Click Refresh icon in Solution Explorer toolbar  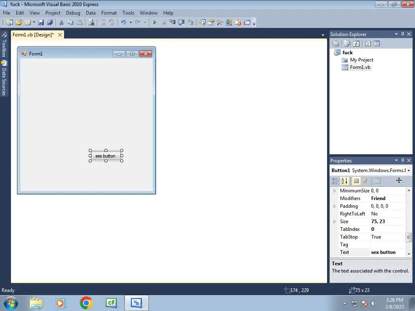click(356, 43)
